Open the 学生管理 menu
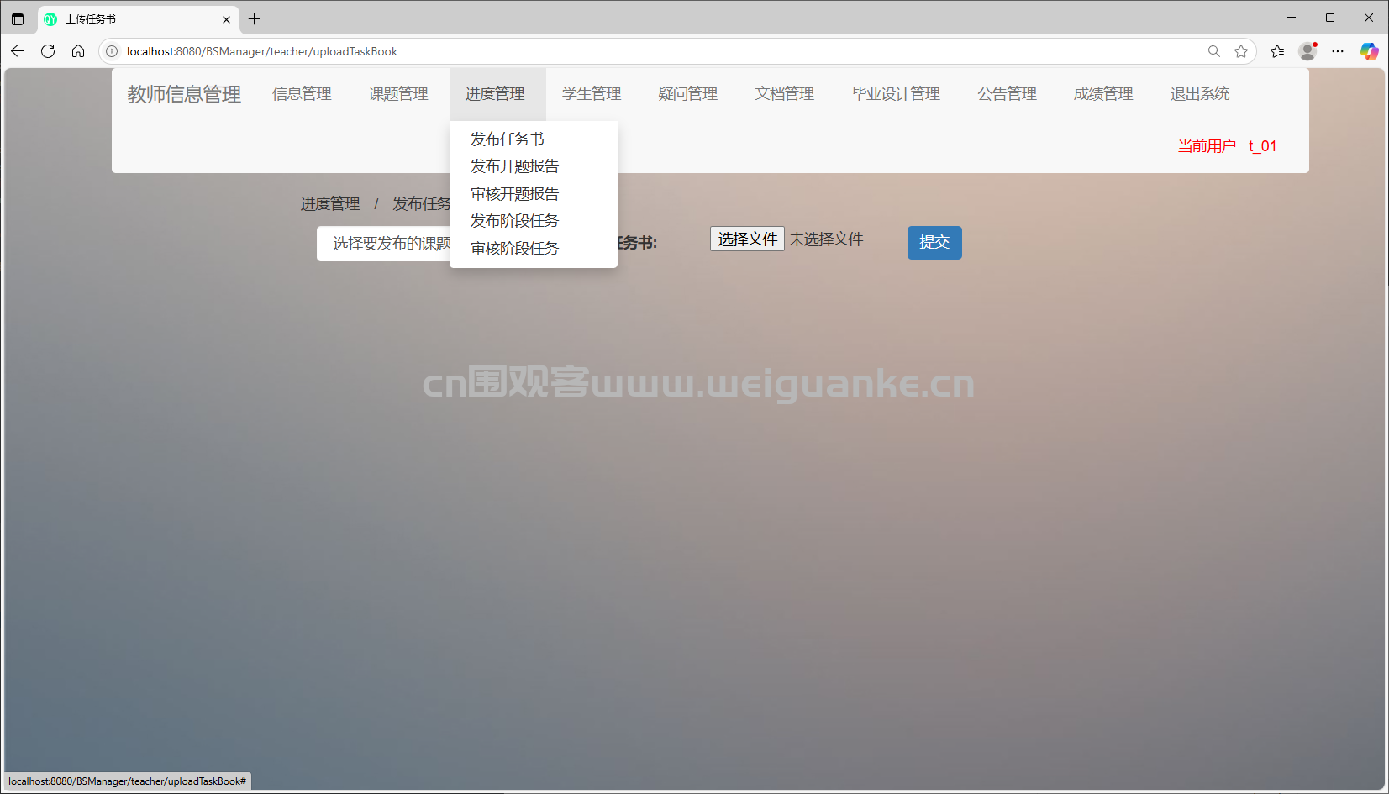 (592, 94)
